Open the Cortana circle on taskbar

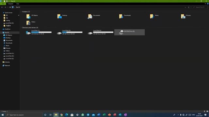[x=45, y=115]
